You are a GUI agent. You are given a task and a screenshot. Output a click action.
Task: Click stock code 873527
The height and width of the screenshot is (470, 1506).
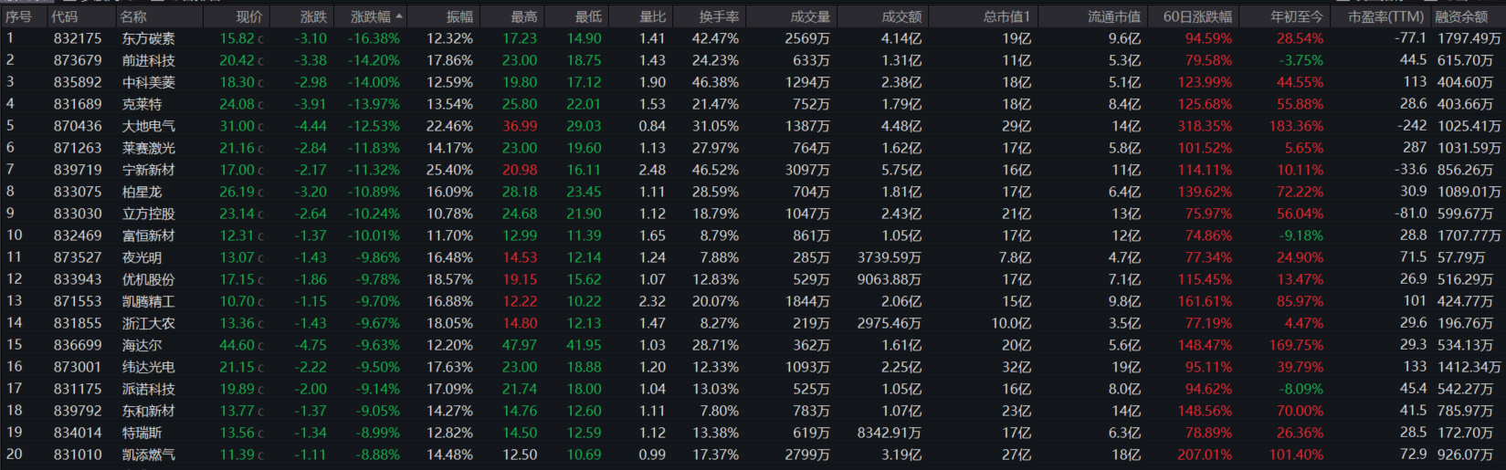tap(78, 257)
